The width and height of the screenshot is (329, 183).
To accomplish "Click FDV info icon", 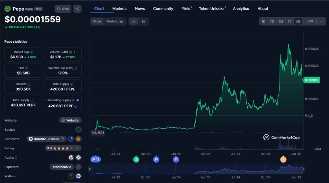I will coord(27,68).
